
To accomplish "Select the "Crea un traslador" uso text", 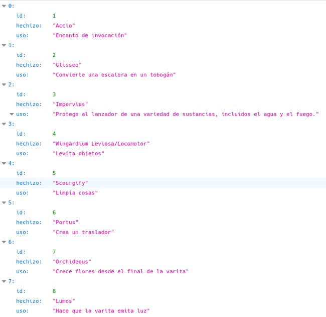I will click(x=83, y=232).
